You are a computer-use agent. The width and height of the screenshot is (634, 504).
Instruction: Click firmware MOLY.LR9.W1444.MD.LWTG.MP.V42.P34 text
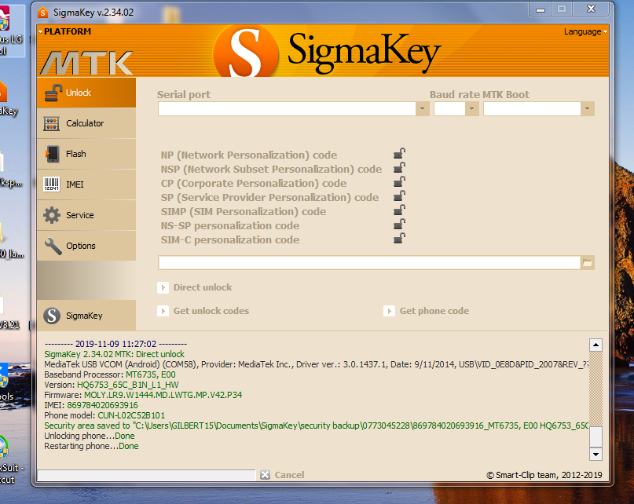coord(163,395)
